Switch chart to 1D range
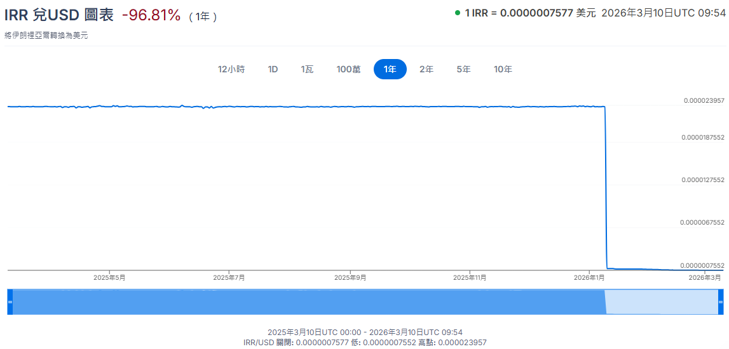729x349 pixels. coord(273,69)
